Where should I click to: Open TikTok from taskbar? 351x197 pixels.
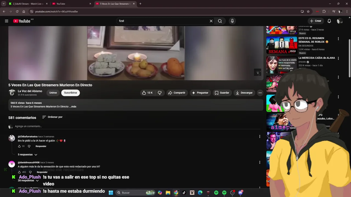point(184,193)
